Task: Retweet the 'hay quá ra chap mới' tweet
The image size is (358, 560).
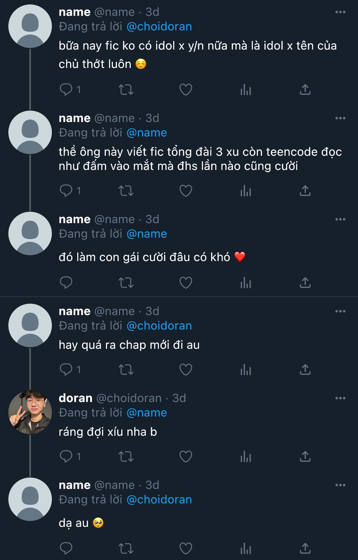Action: [126, 370]
